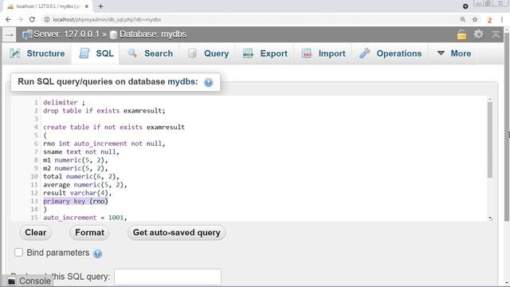The image size is (510, 287).
Task: Click the Search tab magnifier icon
Action: coord(132,53)
